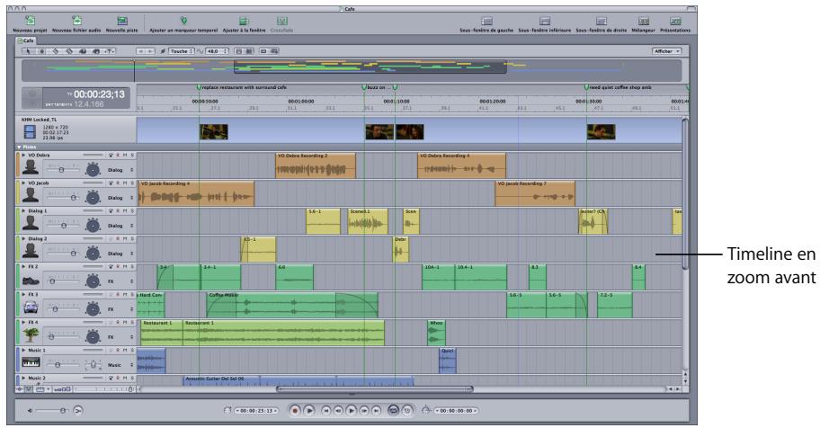
Task: Mute the Music 1 track (M)
Action: pyautogui.click(x=125, y=350)
